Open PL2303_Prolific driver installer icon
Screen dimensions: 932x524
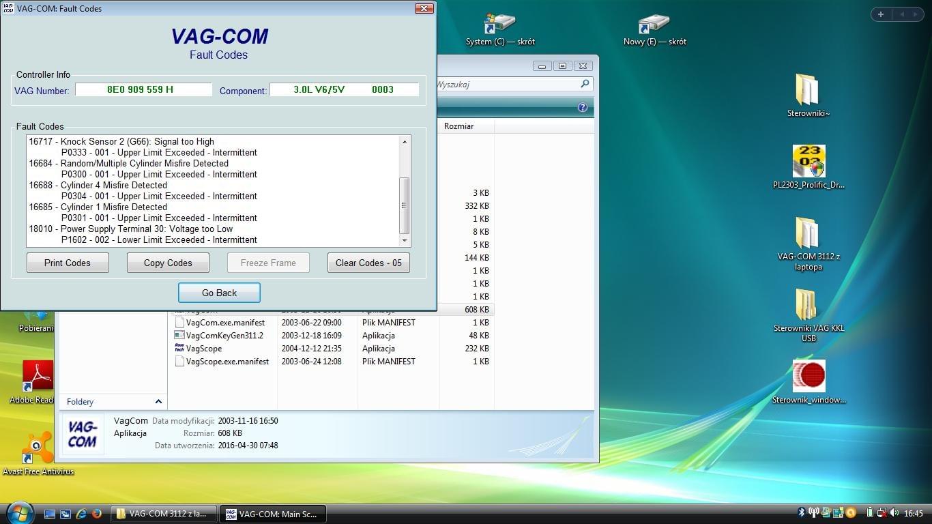(809, 167)
